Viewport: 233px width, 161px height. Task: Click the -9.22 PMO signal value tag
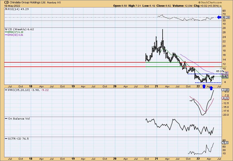point(225,98)
